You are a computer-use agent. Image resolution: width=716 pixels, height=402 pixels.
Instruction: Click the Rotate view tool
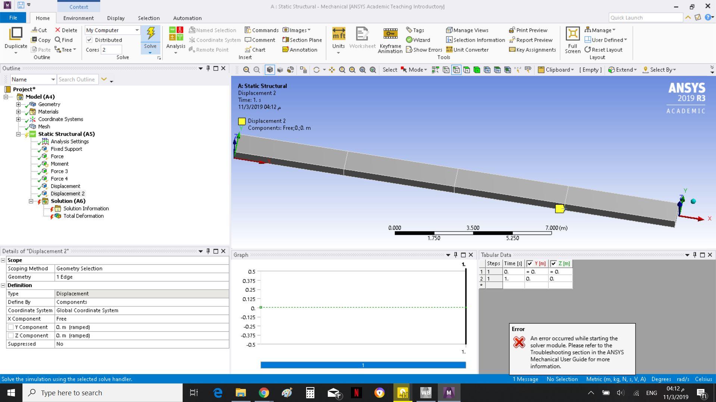[x=317, y=70]
